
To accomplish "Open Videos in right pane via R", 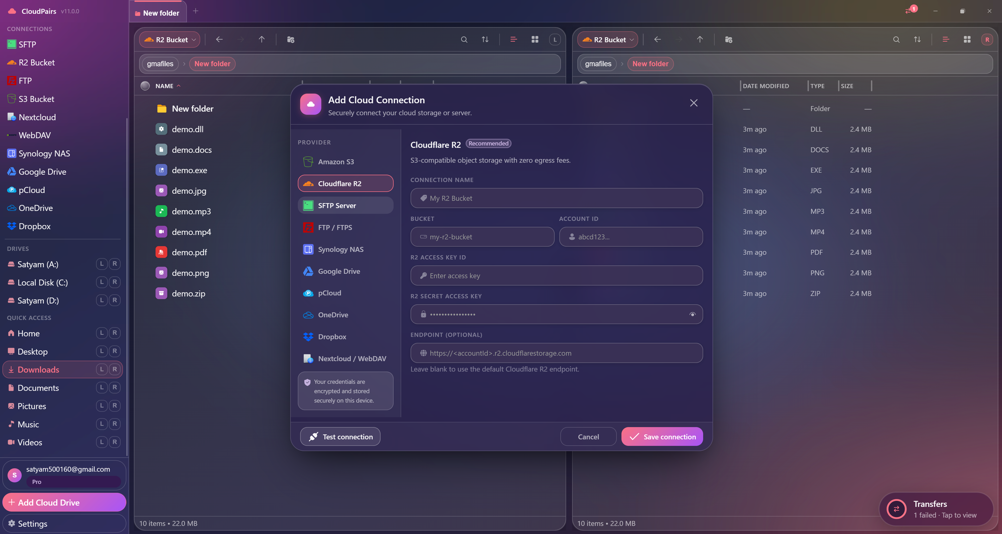I will click(x=115, y=442).
